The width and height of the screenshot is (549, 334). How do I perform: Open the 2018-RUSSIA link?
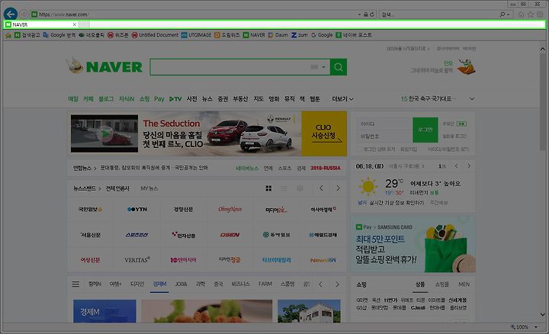click(x=326, y=168)
